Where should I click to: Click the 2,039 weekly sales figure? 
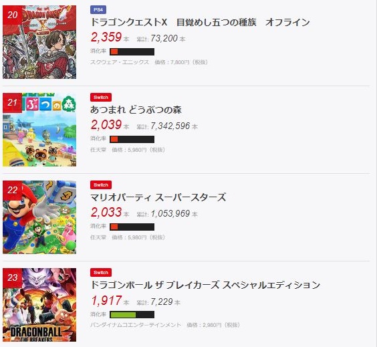(x=106, y=125)
